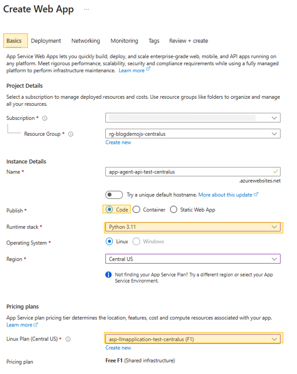The width and height of the screenshot is (297, 374).
Task: Click the Subscription info icon
Action: pos(45,118)
